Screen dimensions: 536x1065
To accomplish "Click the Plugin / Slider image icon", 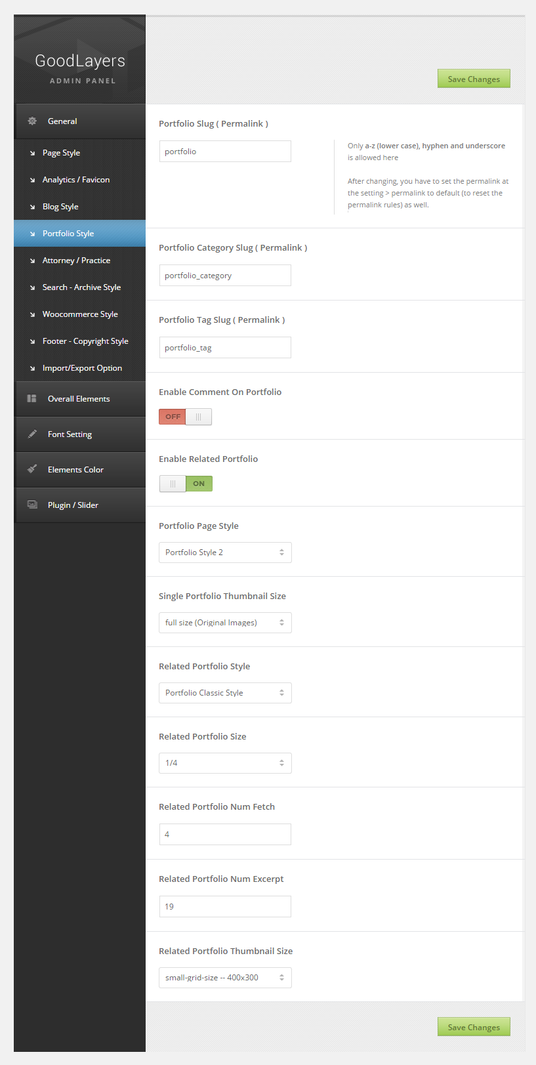I will point(32,505).
